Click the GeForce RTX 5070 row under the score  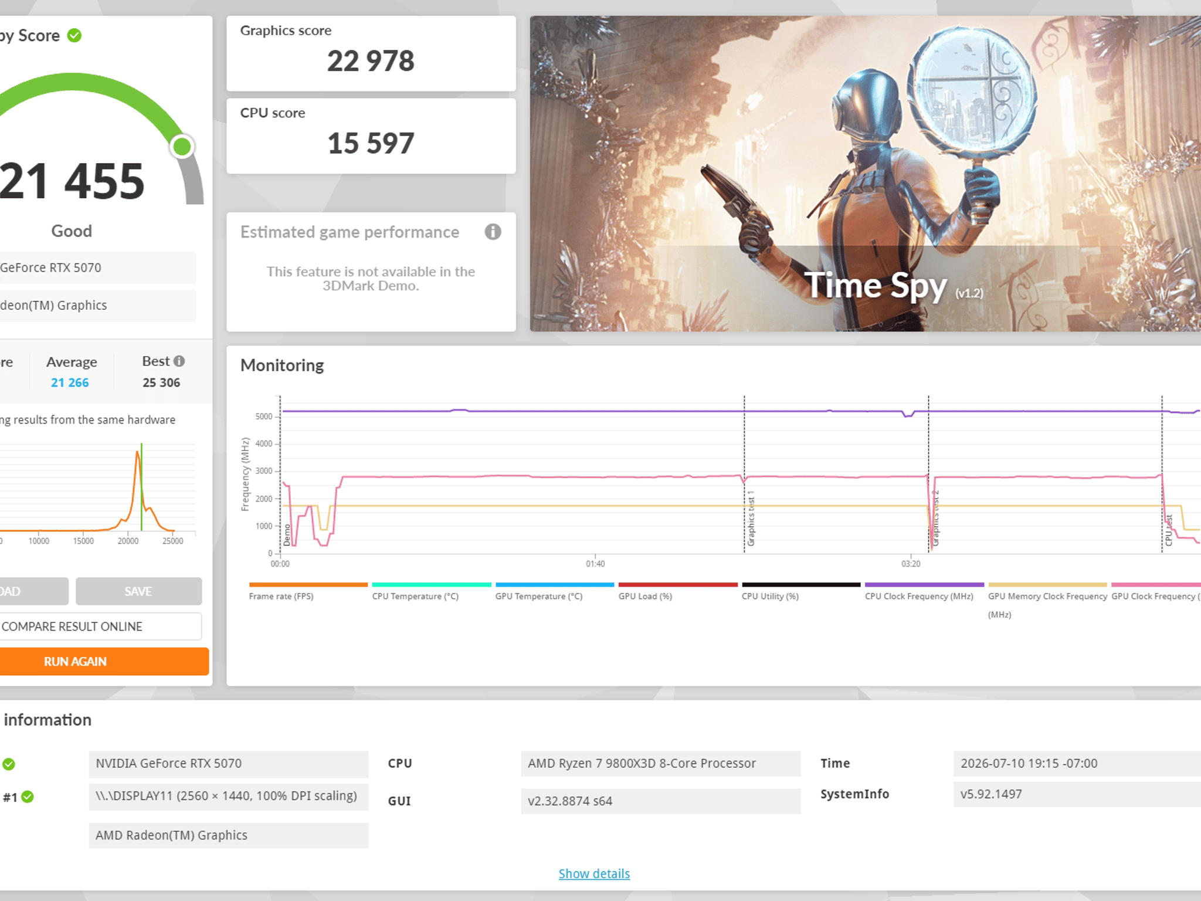pos(97,267)
